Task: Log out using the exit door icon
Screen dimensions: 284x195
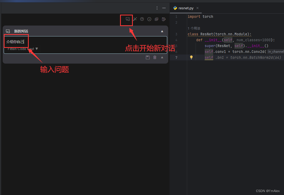Action: 163,19
